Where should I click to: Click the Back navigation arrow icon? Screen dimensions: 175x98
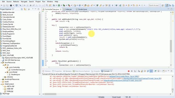[x=137, y=5]
